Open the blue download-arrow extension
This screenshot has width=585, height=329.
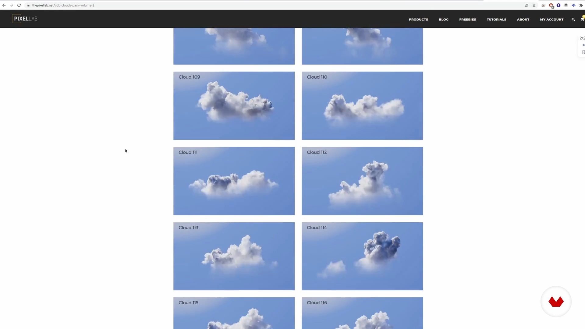click(x=558, y=5)
